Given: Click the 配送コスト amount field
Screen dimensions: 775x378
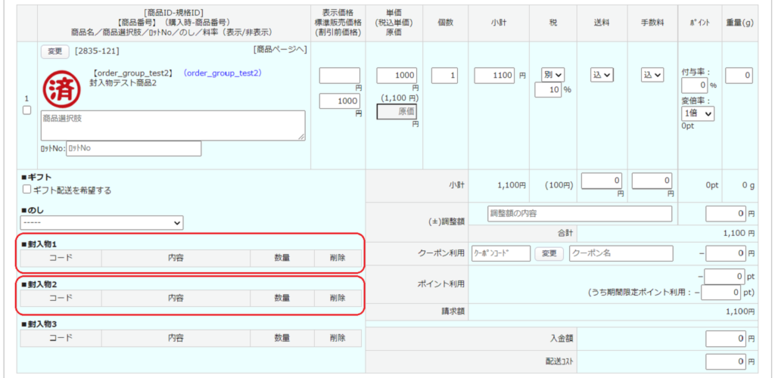Looking at the screenshot, I should (726, 361).
